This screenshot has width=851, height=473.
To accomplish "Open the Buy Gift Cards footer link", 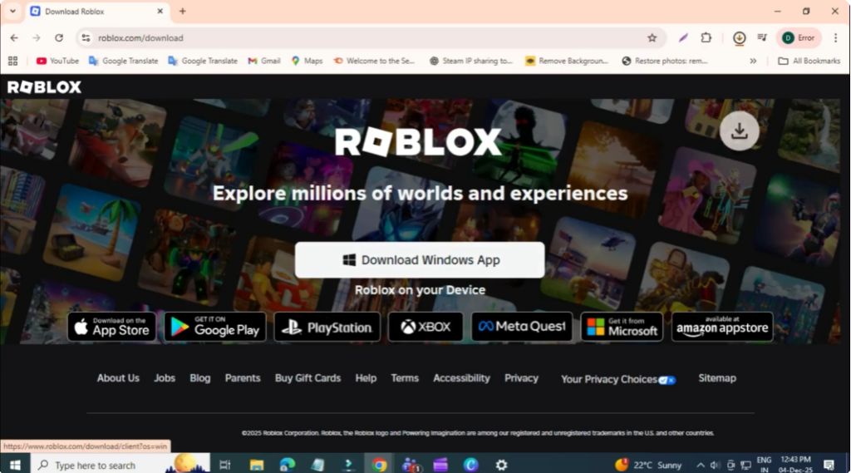I will click(307, 378).
